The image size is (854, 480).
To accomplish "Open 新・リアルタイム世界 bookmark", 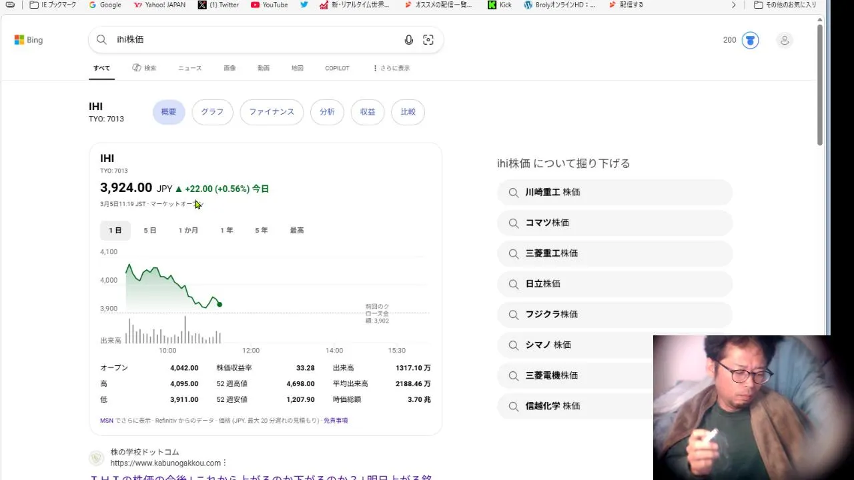I will click(x=354, y=5).
